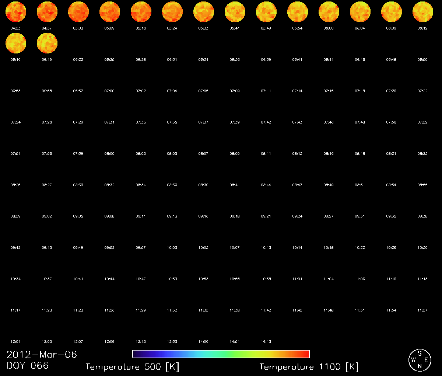Select the disk map labeled 06:04
442x376 pixels.
pyautogui.click(x=360, y=12)
